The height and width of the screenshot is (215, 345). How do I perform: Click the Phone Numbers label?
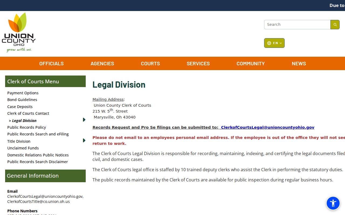coord(22,211)
